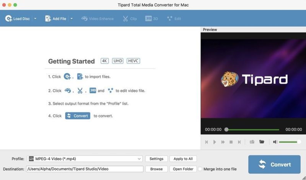Toggle Merge into one file checkbox
This screenshot has height=180, width=306.
click(200, 169)
